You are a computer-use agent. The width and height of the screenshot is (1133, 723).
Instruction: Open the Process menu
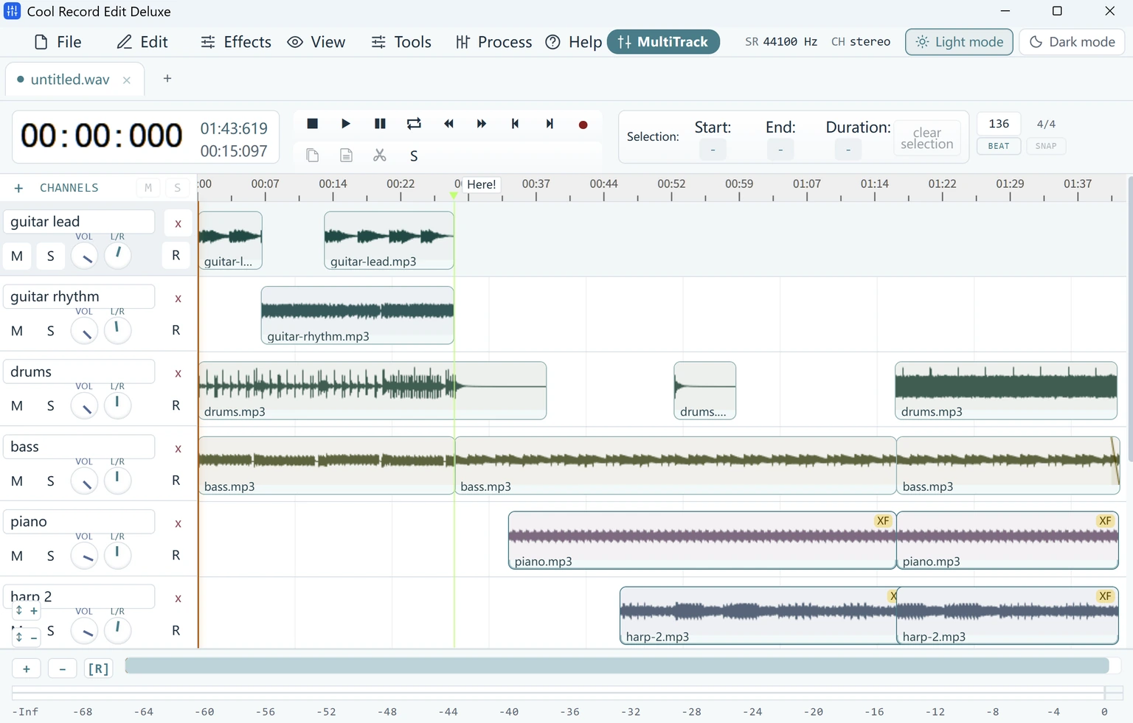(493, 42)
